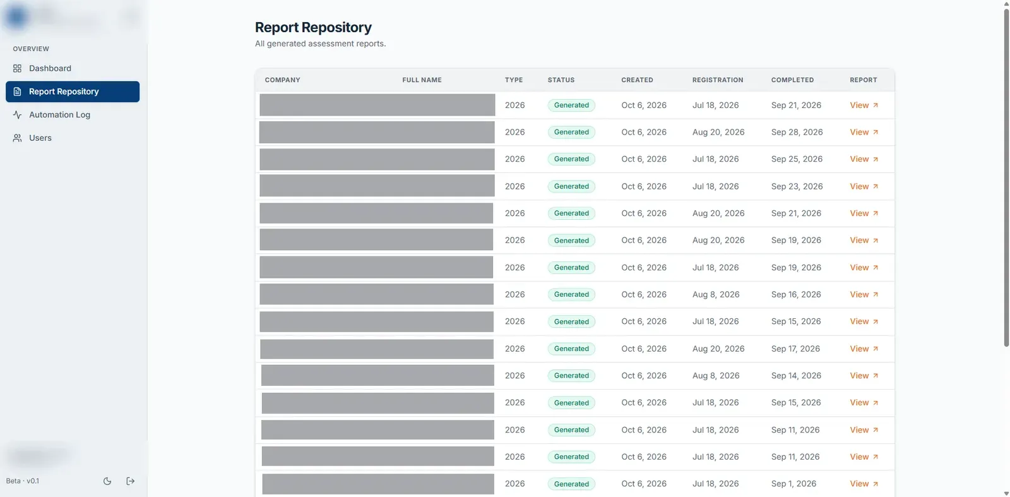This screenshot has height=497, width=1010.
Task: Select Report Repository in the sidebar
Action: [73, 92]
